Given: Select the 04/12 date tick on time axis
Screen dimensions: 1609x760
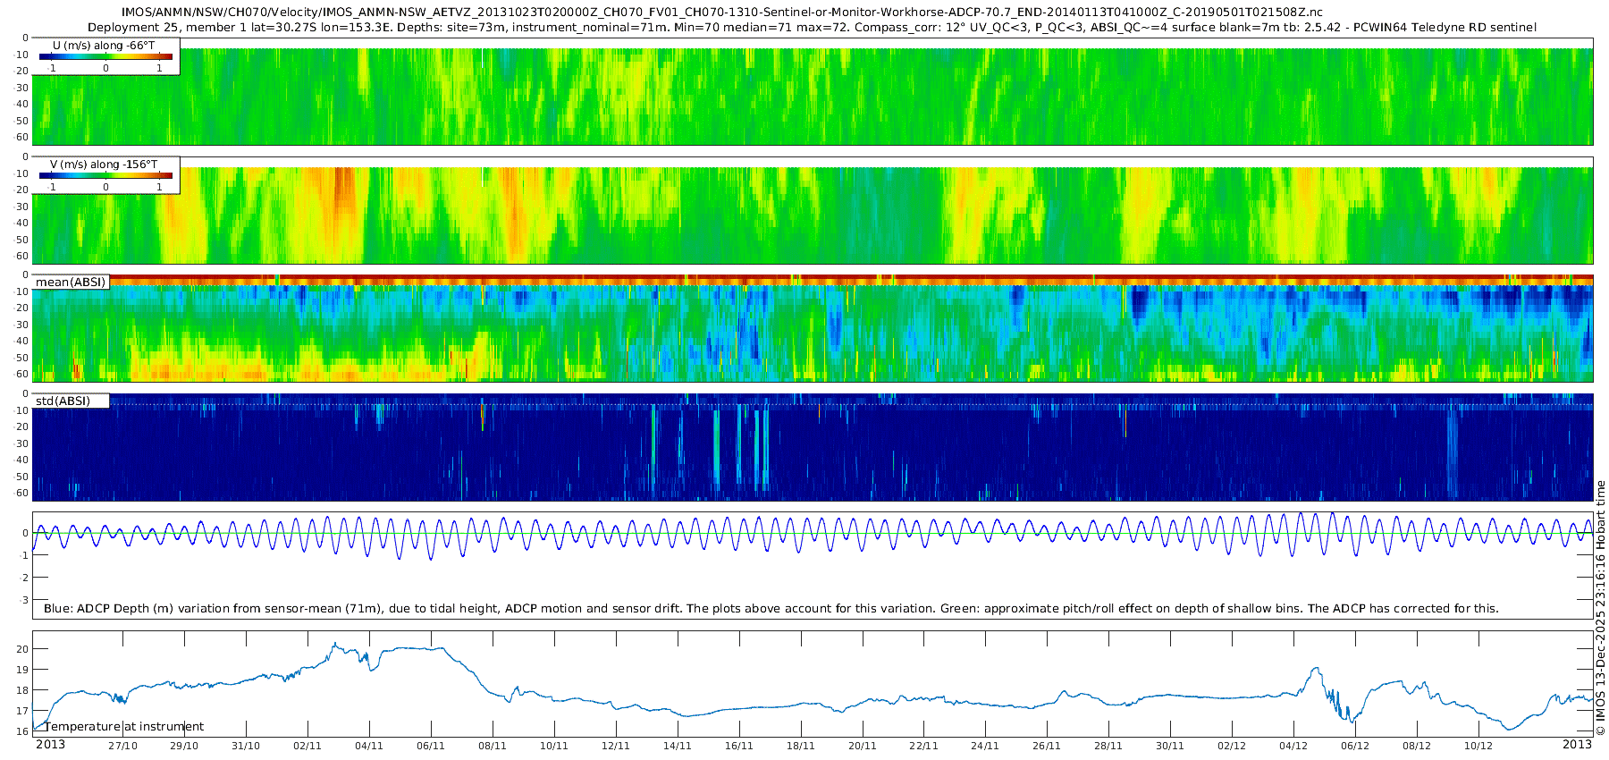Looking at the screenshot, I should [x=1293, y=746].
